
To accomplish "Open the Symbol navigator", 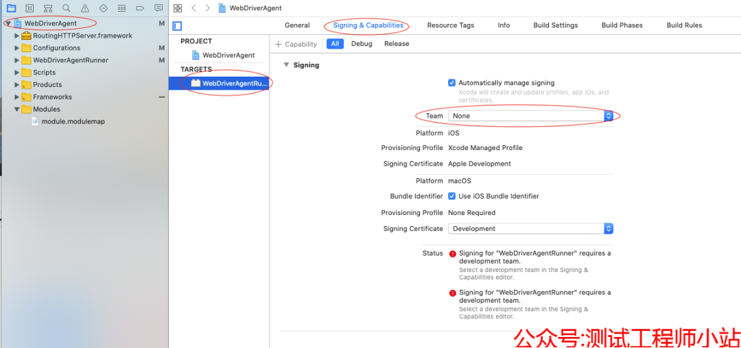I will pos(48,8).
